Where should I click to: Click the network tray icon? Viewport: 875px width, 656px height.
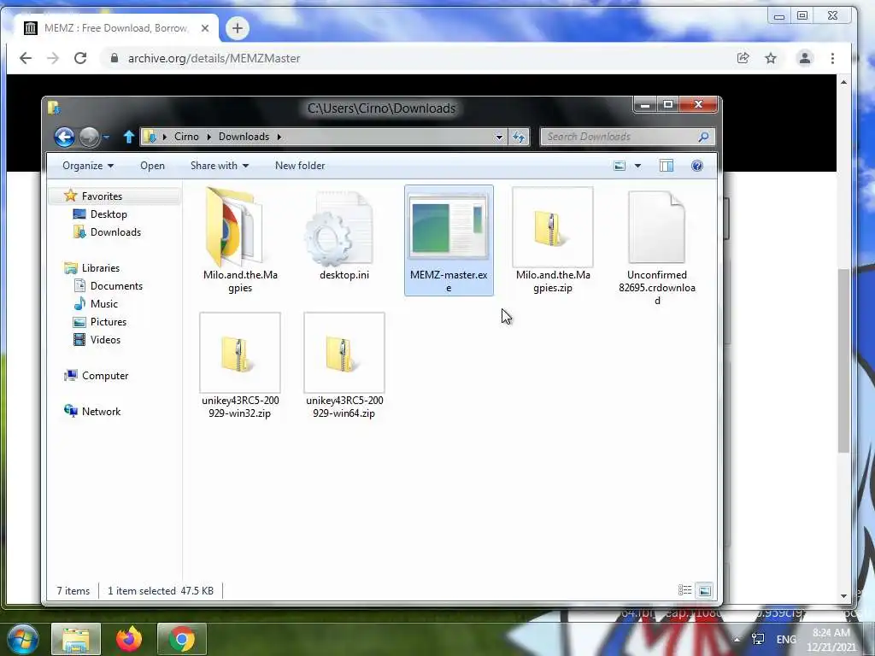[x=758, y=639]
